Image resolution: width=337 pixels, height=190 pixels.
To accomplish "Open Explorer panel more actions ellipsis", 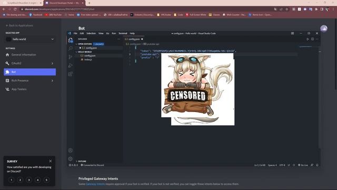I will click(118, 39).
